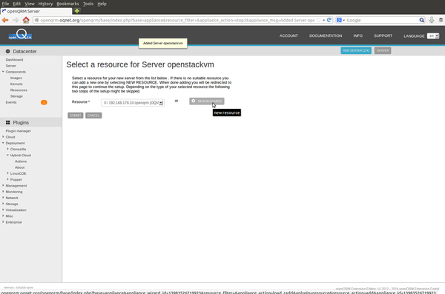This screenshot has height=294, width=445.
Task: Expand the Misc section
Action: point(3,216)
